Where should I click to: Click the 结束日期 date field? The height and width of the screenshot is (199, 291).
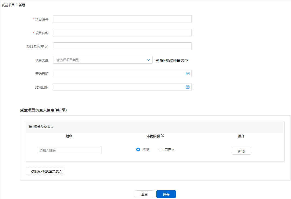tap(122, 87)
